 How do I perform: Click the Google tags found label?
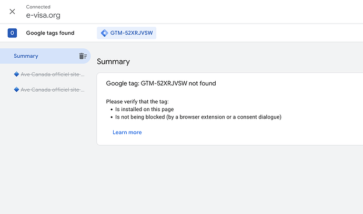(x=50, y=33)
